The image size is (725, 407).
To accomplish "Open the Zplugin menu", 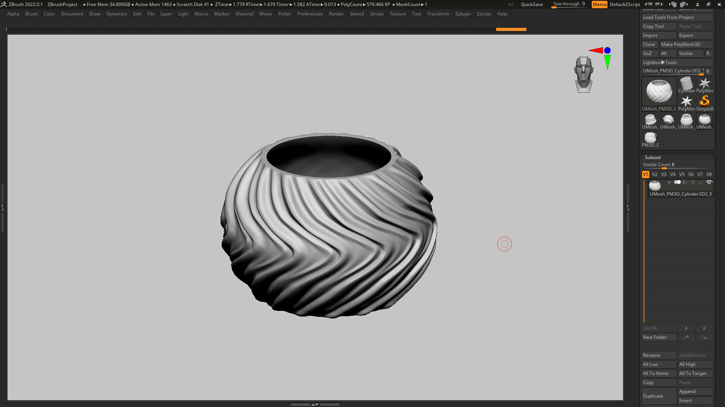I will (x=463, y=14).
